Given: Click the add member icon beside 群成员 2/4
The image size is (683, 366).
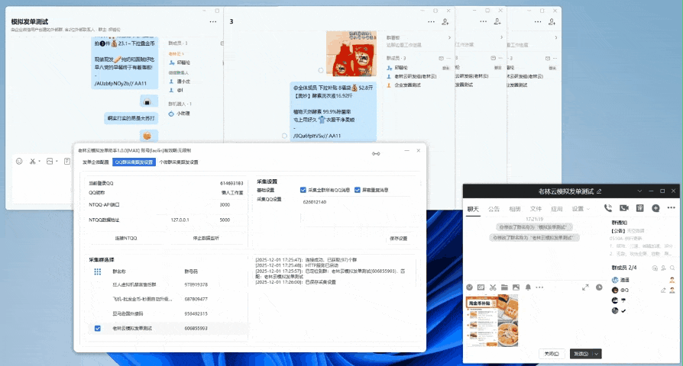Looking at the screenshot, I should click(663, 268).
